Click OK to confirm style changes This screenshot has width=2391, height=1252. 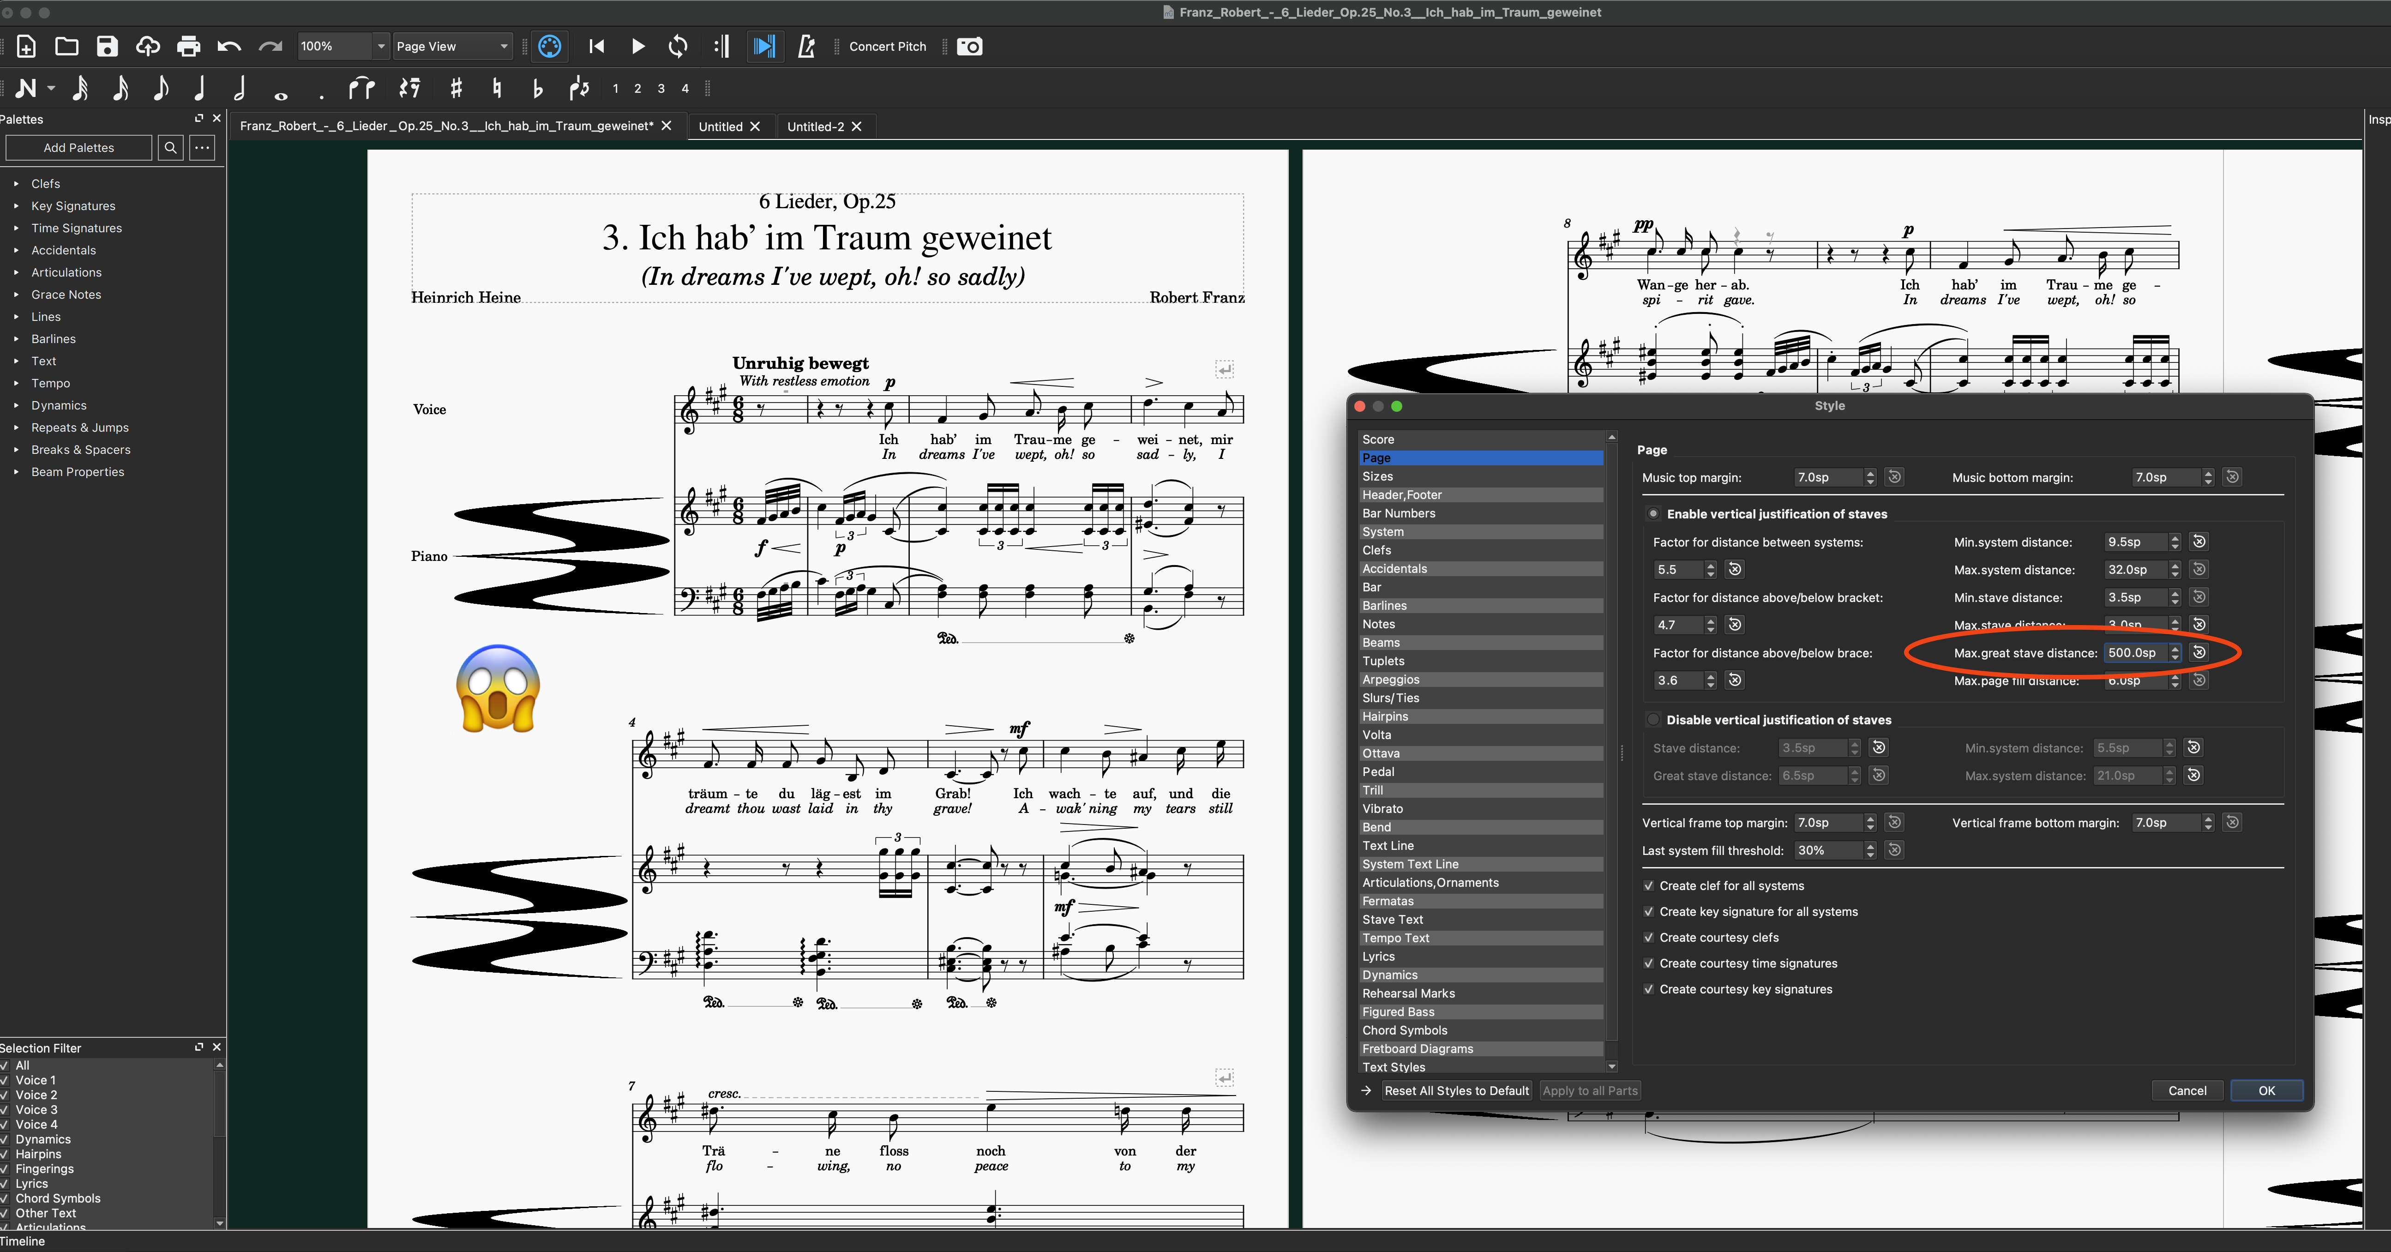pyautogui.click(x=2267, y=1090)
